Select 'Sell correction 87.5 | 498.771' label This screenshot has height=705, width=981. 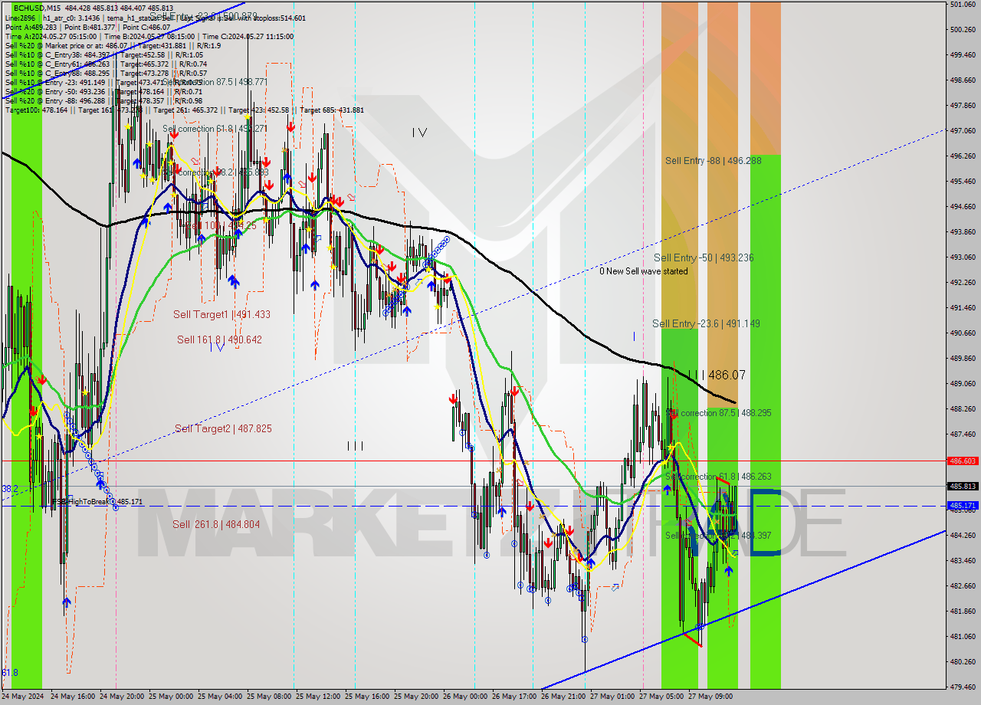pos(215,82)
